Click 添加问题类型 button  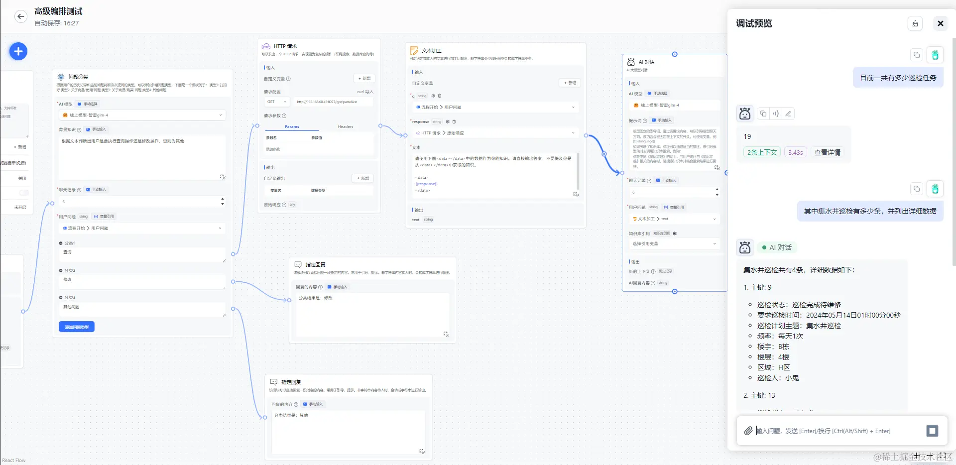(77, 327)
